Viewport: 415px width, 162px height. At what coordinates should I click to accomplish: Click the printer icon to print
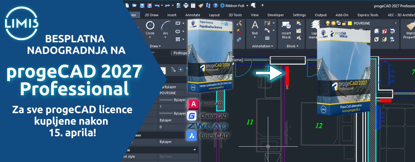186,5
